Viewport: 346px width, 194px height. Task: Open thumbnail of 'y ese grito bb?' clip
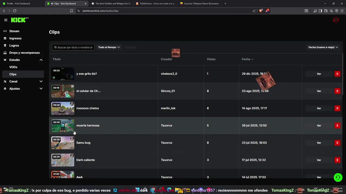(x=63, y=74)
